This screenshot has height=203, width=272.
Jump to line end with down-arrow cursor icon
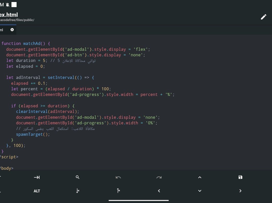(77, 191)
